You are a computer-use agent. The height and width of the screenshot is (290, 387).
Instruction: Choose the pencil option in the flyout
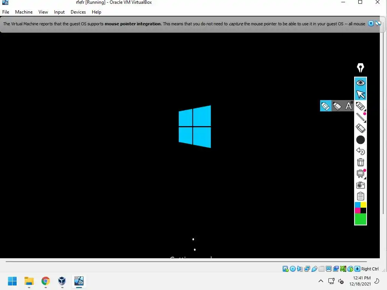click(325, 106)
